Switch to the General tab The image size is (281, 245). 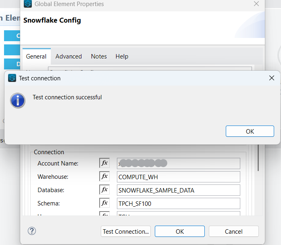[36, 57]
